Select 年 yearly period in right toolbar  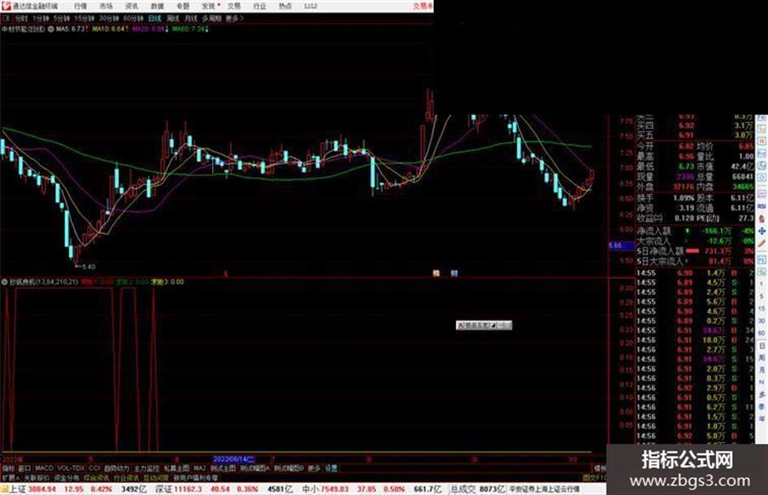761,419
